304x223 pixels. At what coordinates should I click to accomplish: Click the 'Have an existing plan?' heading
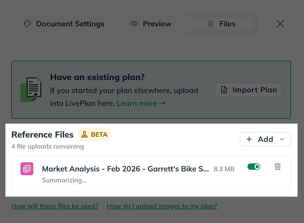pyautogui.click(x=97, y=77)
